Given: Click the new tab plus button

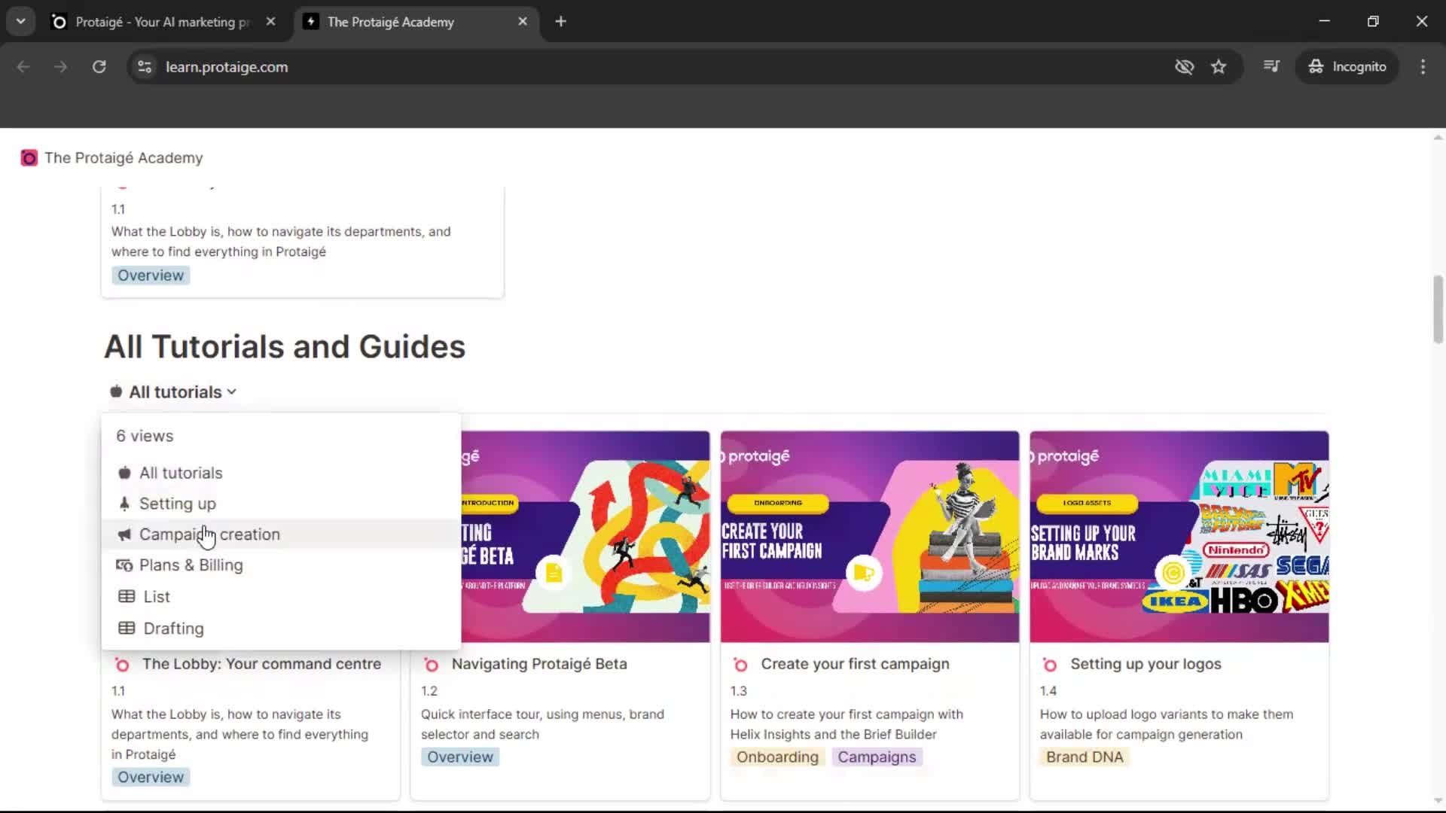Looking at the screenshot, I should [560, 21].
